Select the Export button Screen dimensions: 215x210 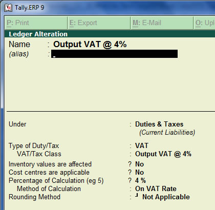[99, 23]
